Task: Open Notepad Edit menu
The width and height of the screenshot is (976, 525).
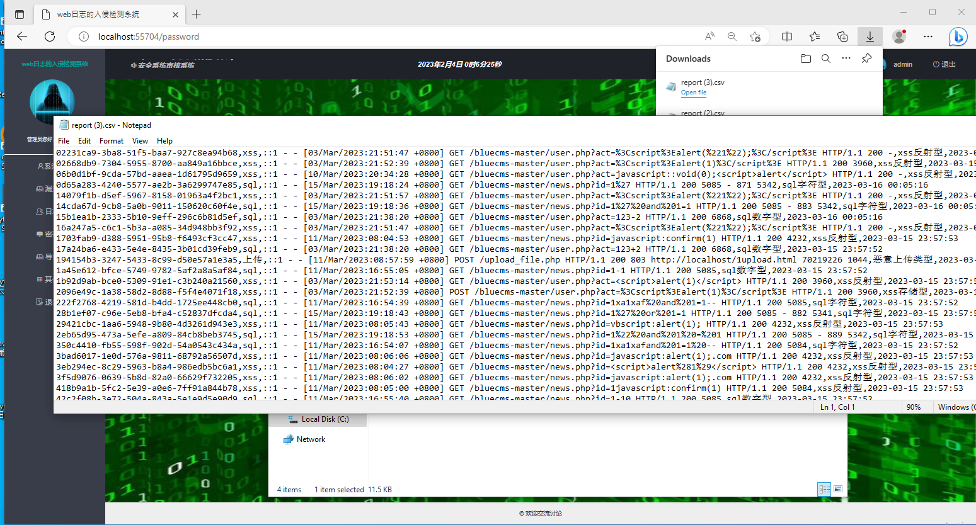Action: tap(84, 141)
